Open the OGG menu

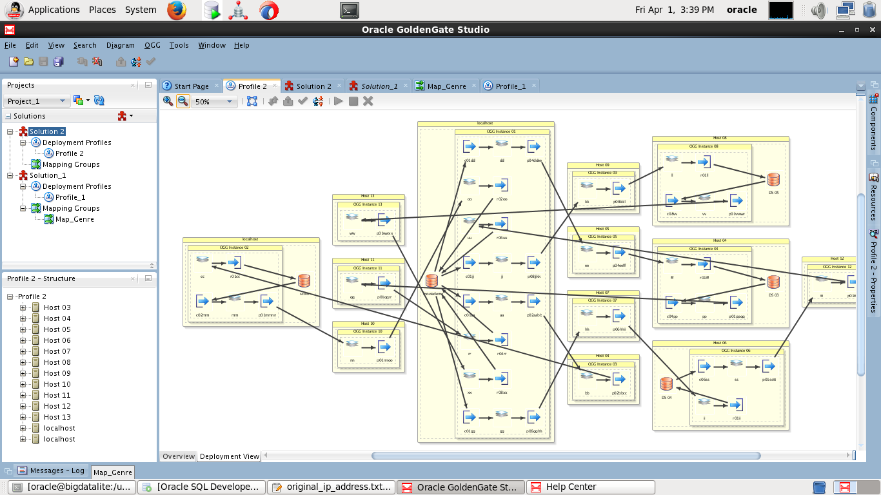pyautogui.click(x=152, y=45)
